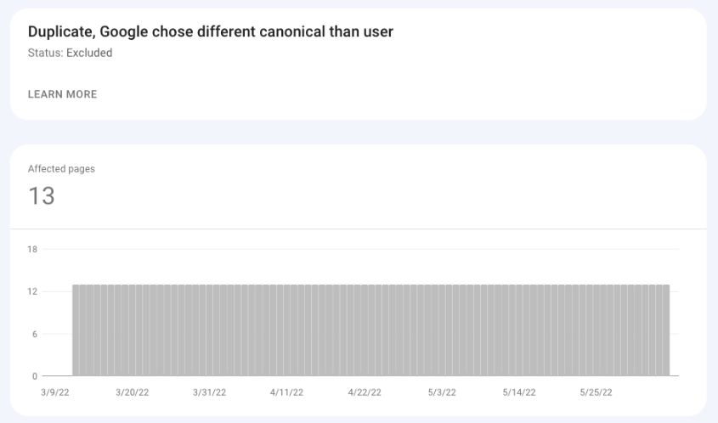The width and height of the screenshot is (718, 423).
Task: Click the 6 value on the y-axis
Action: click(x=34, y=334)
